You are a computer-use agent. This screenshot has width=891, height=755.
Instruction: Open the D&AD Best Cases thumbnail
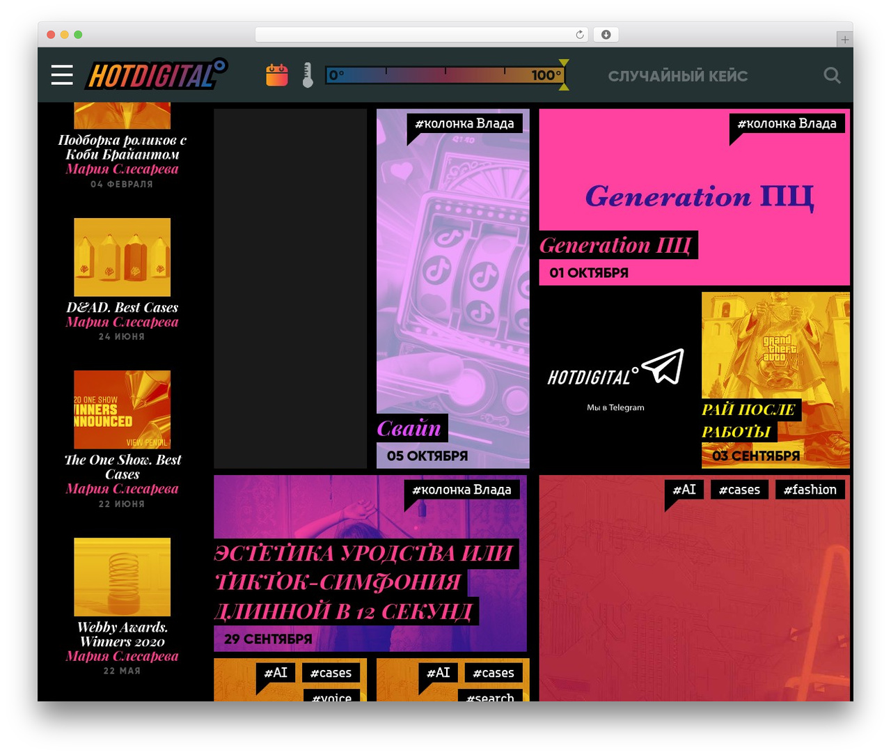click(x=123, y=257)
